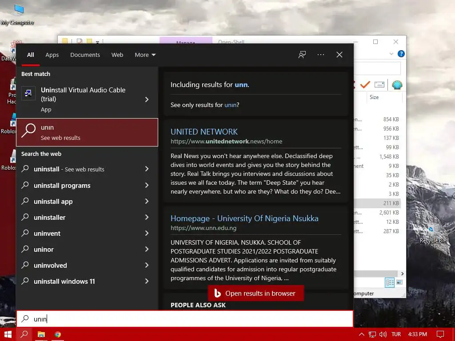
Task: Expand arrow next to 'uninor'
Action: [147, 249]
